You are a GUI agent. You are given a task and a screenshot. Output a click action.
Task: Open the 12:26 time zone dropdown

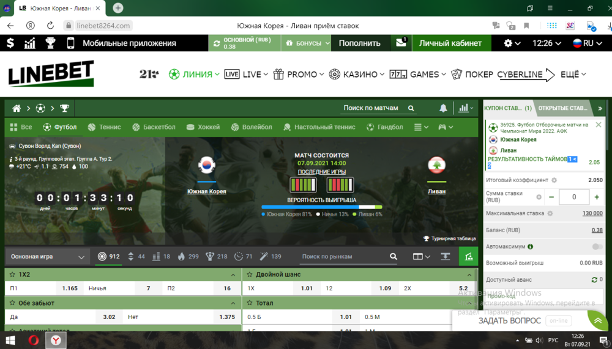point(547,43)
